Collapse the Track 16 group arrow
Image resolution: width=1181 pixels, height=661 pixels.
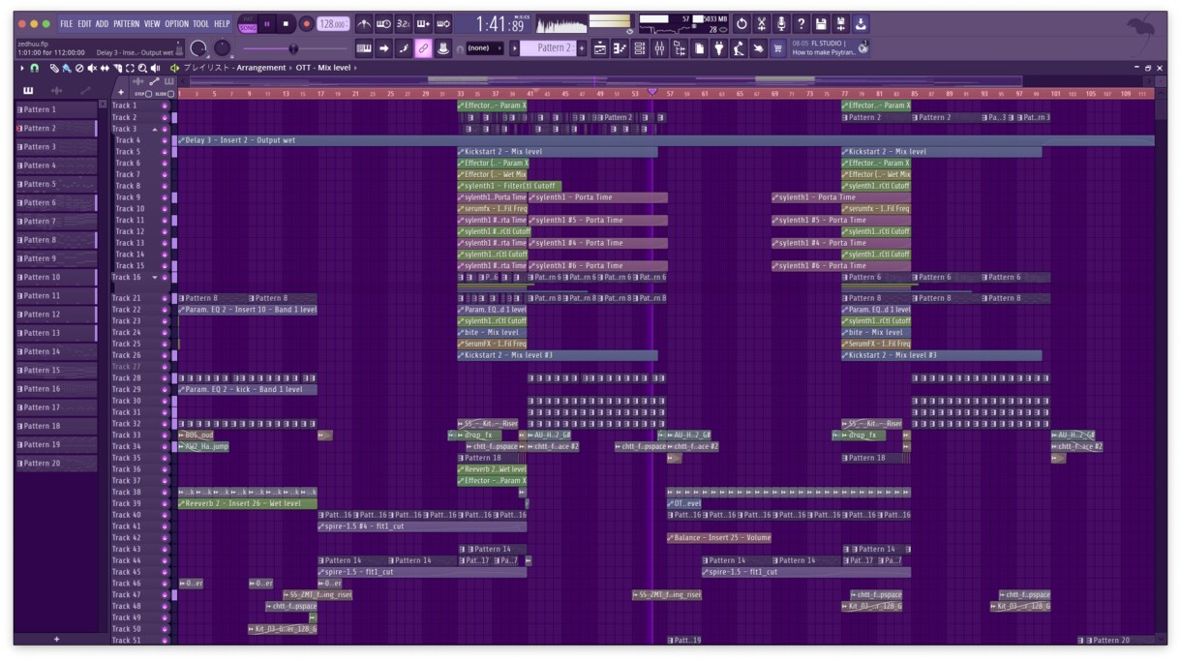pyautogui.click(x=155, y=277)
